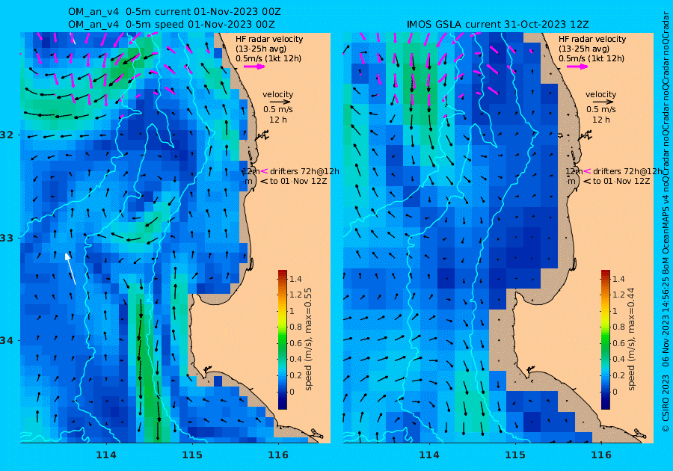The width and height of the screenshot is (673, 471).
Task: Click the magenta radar arrow in right map legend
Action: tap(577, 67)
